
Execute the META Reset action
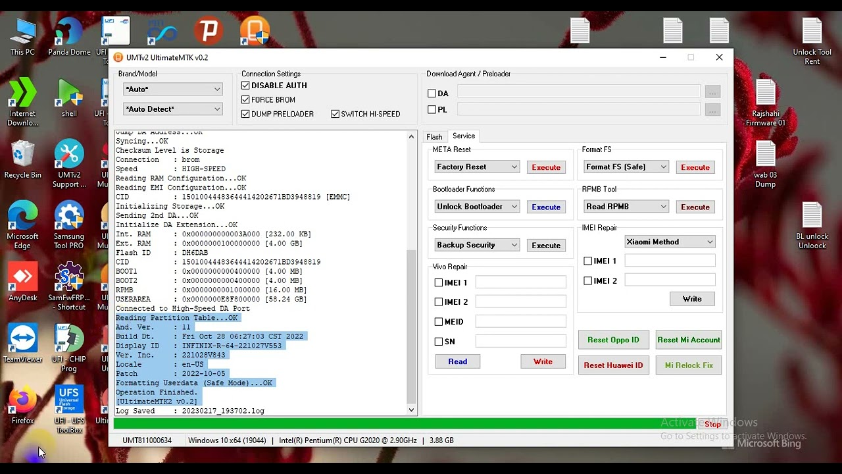pyautogui.click(x=546, y=167)
